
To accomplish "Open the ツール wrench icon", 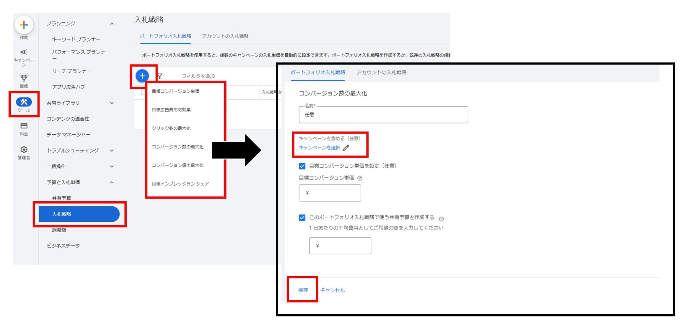I will click(x=24, y=102).
